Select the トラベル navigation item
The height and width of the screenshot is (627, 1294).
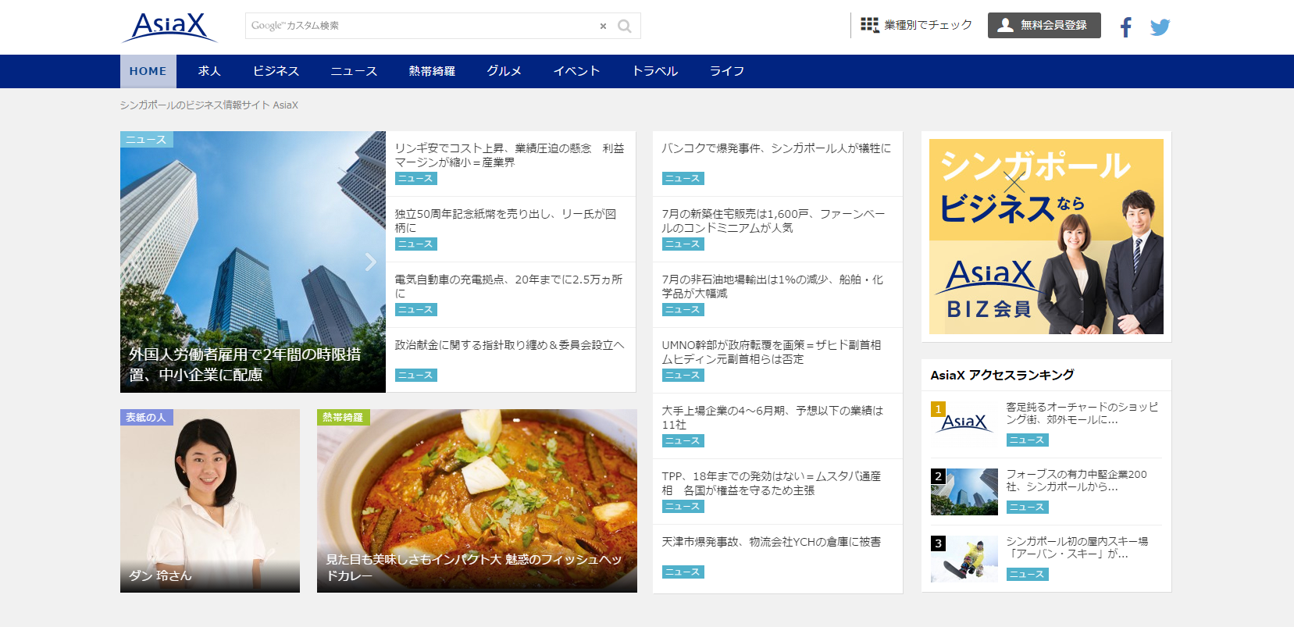tap(654, 71)
